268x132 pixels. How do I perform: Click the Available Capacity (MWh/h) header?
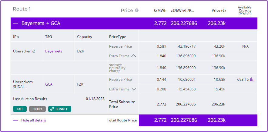click(x=245, y=11)
